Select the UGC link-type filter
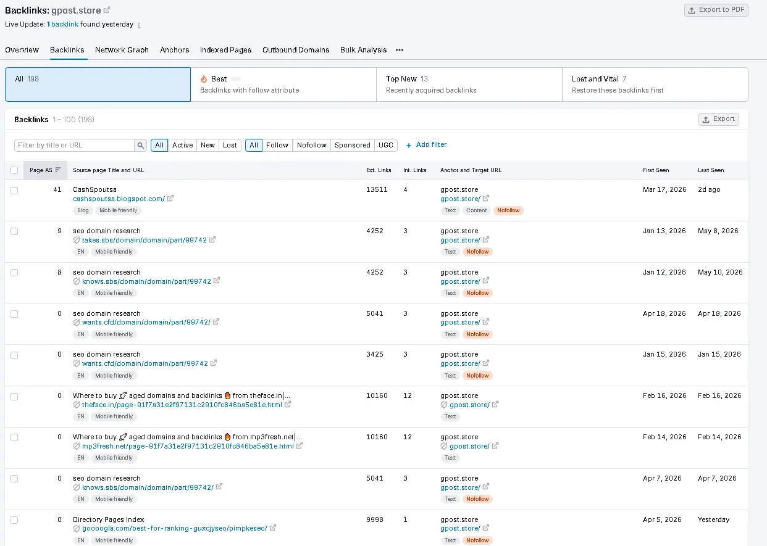The height and width of the screenshot is (546, 767). click(x=386, y=145)
